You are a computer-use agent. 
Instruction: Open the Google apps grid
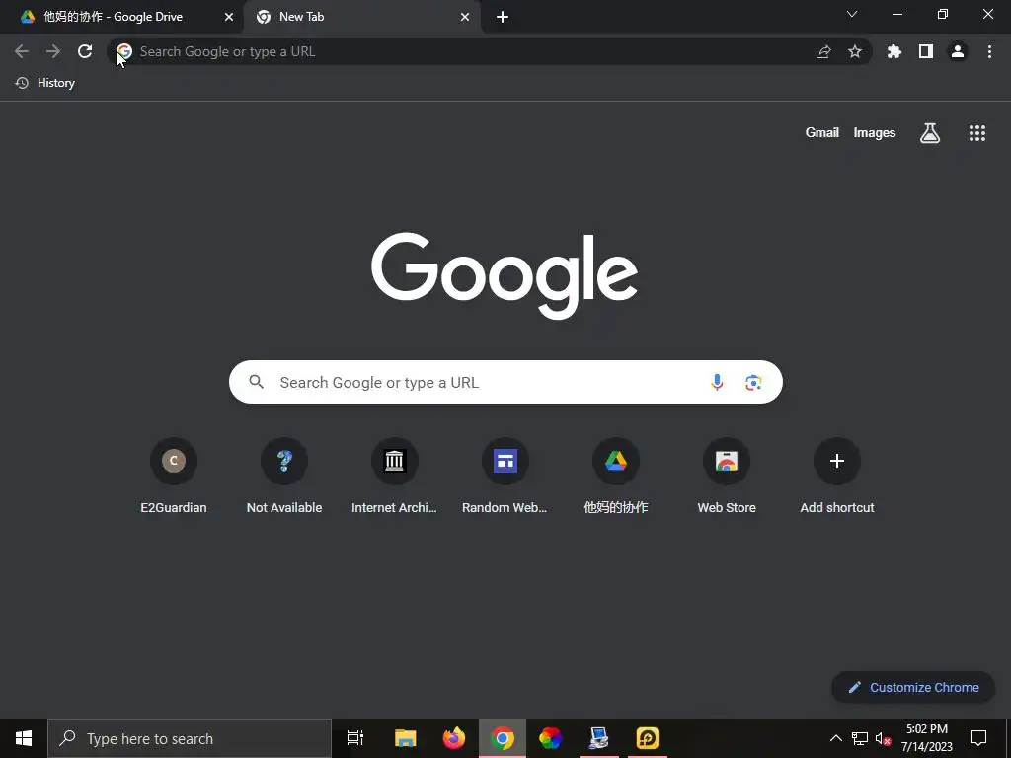click(977, 133)
